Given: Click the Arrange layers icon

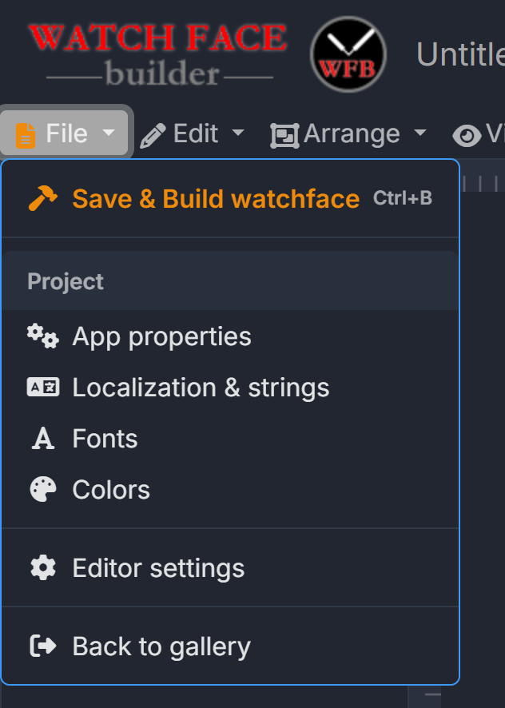Looking at the screenshot, I should click(284, 136).
